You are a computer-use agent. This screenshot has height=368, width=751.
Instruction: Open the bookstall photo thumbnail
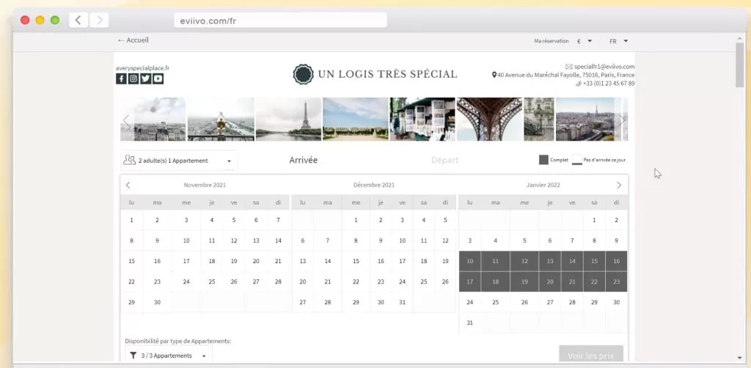tap(422, 119)
